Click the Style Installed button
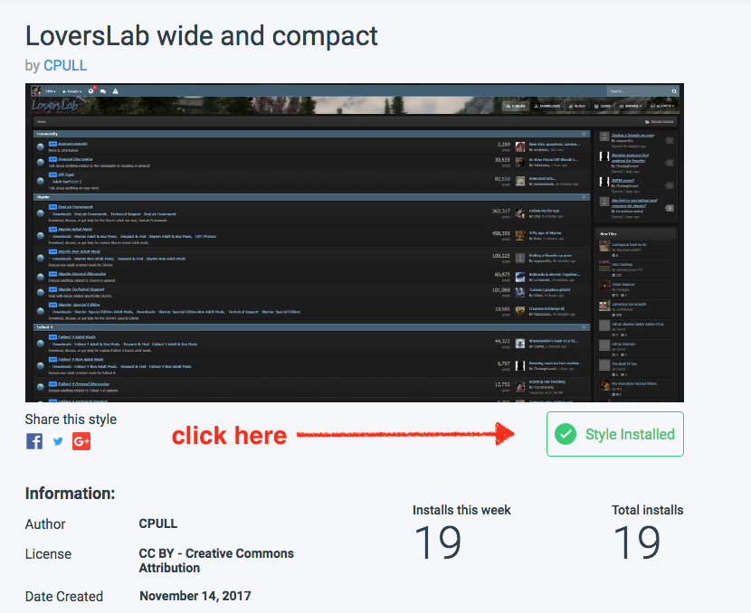The width and height of the screenshot is (751, 613). pyautogui.click(x=615, y=434)
